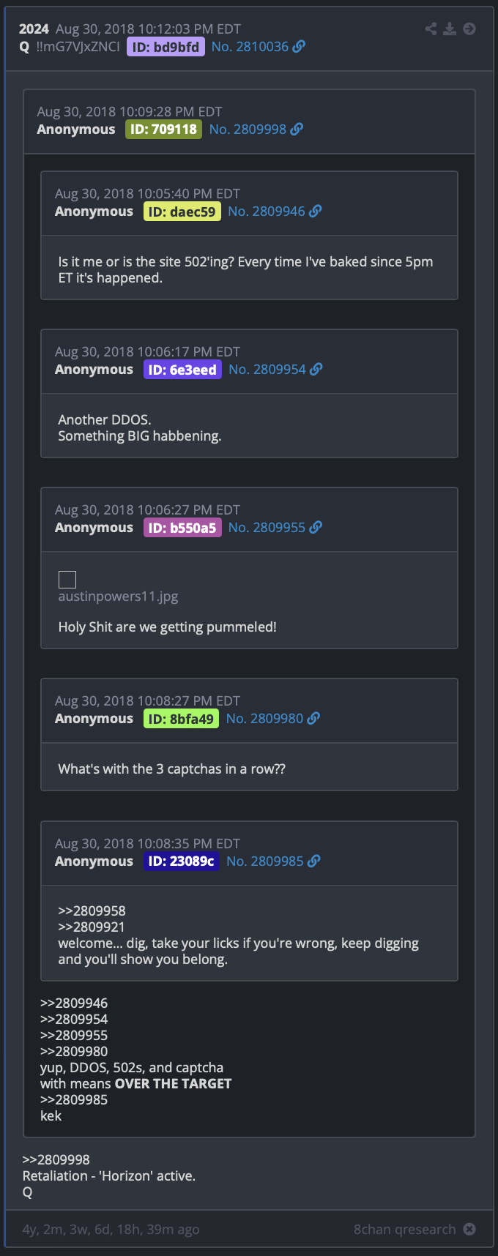The image size is (498, 1256).
Task: Click the link icon beside No. 2809980
Action: (313, 718)
